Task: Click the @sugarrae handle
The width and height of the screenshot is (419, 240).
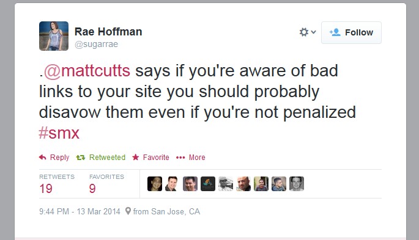Action: (x=96, y=44)
